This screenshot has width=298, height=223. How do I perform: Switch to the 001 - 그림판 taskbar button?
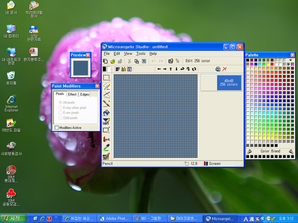(150, 218)
